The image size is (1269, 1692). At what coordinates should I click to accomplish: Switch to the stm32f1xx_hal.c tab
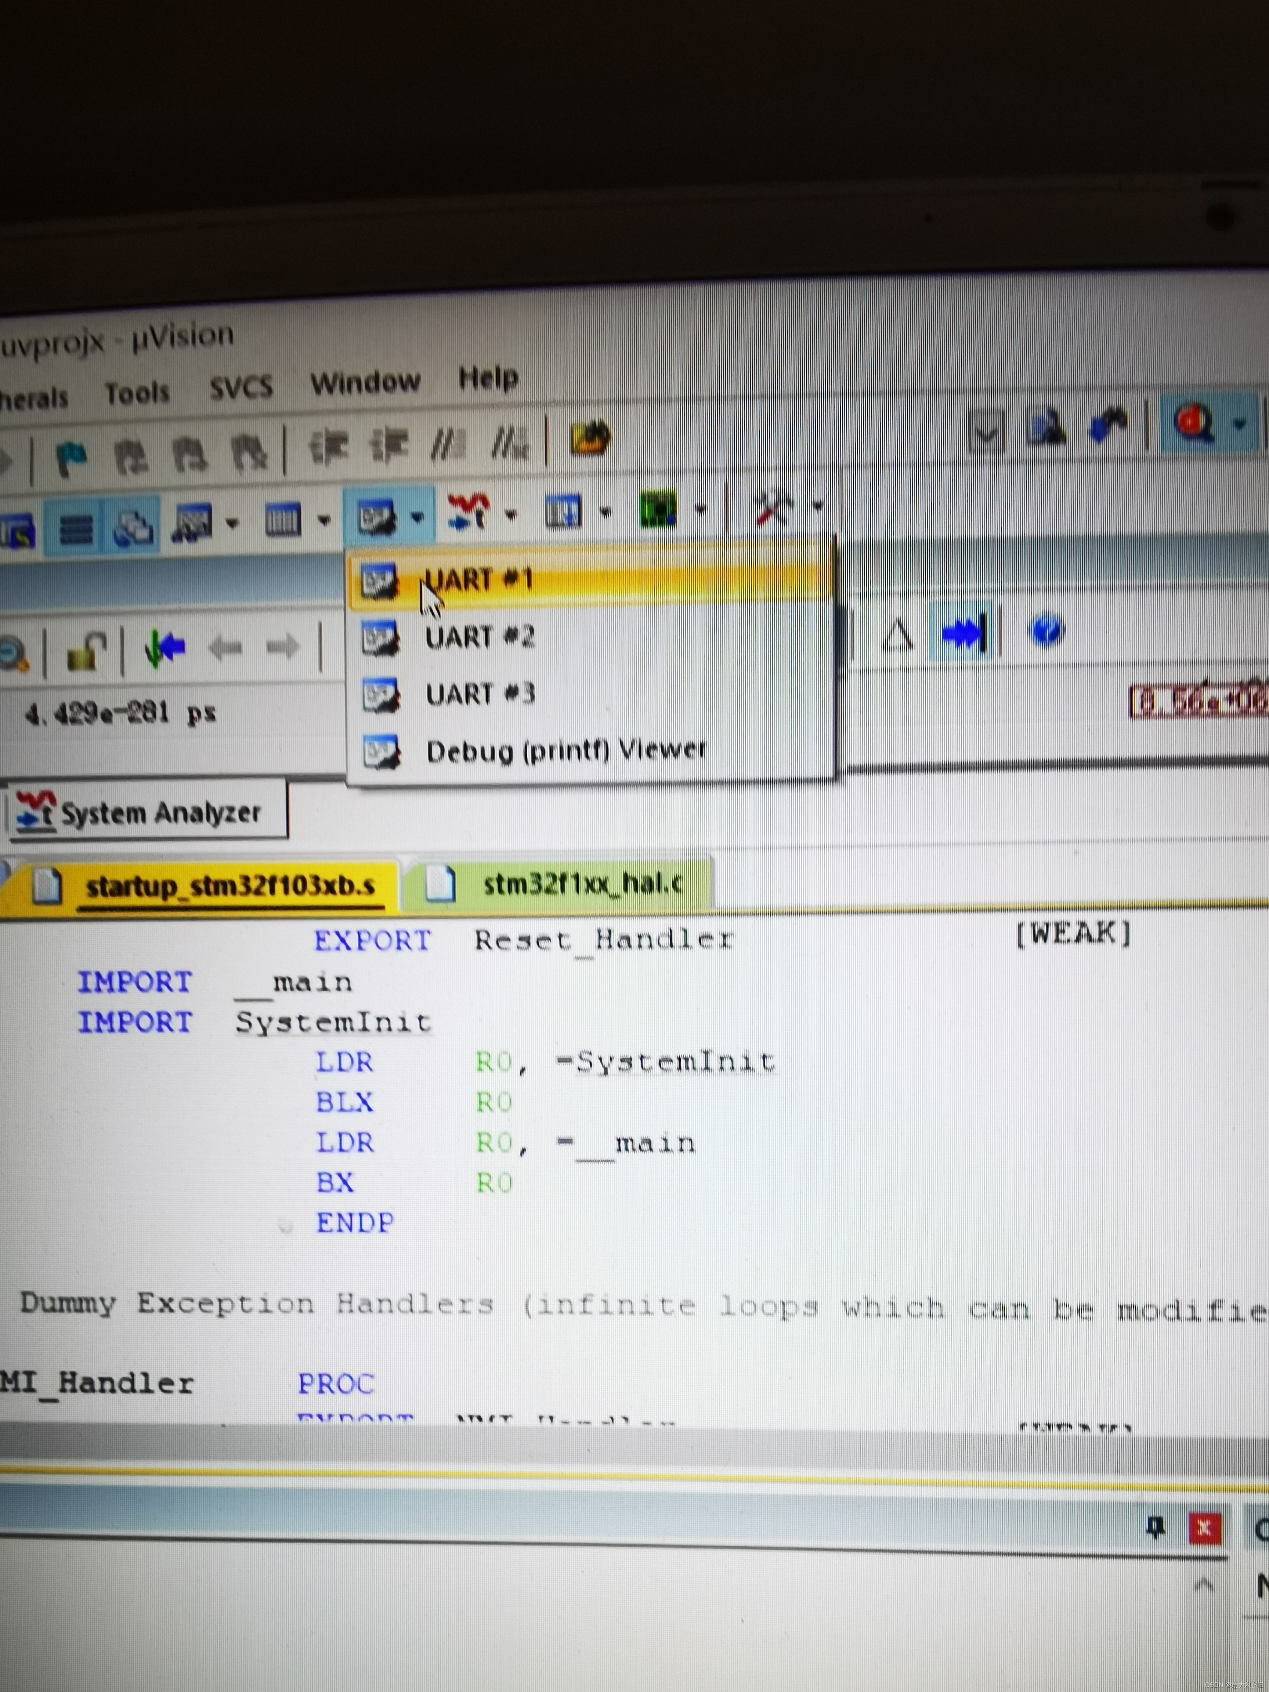[x=581, y=884]
